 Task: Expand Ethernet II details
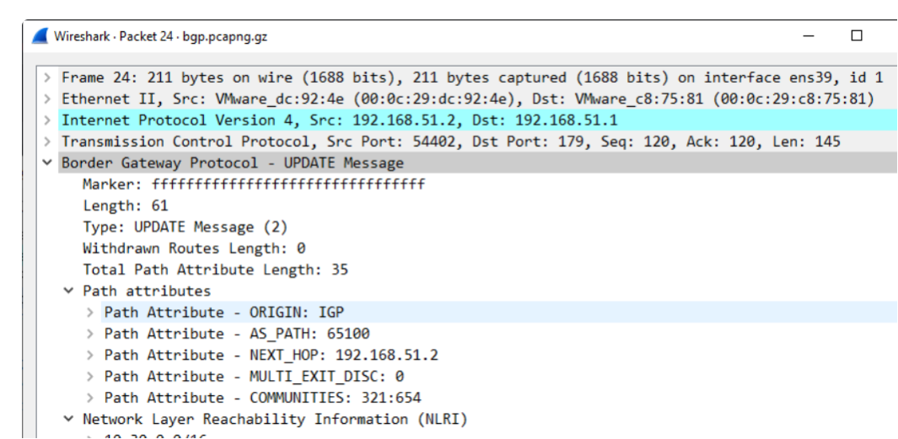(x=49, y=99)
